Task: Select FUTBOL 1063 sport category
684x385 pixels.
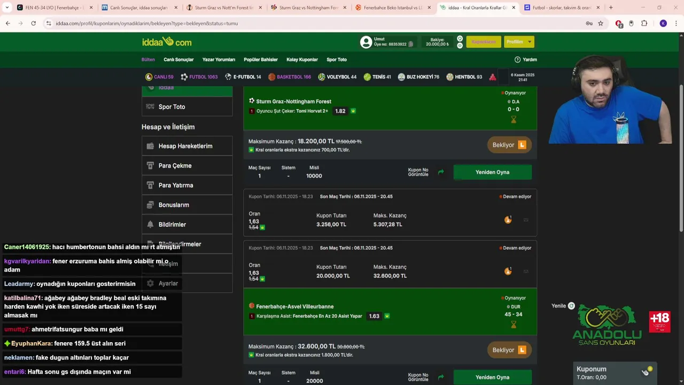Action: (x=199, y=77)
